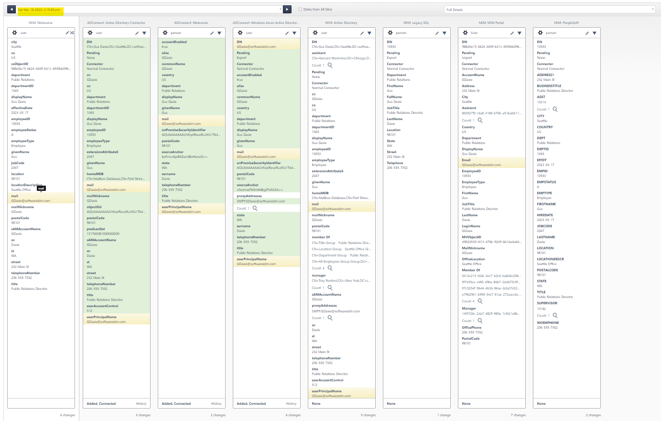This screenshot has width=661, height=421.
Task: Open magnifier for Assistant in MIM: MIM Portal
Action: 480,120
